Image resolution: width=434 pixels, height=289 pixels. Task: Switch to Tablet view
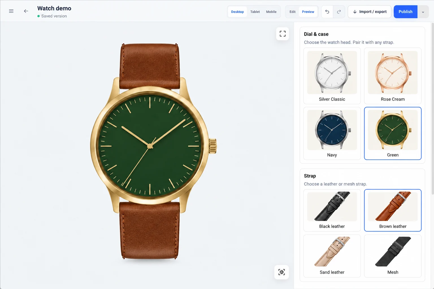tap(255, 12)
